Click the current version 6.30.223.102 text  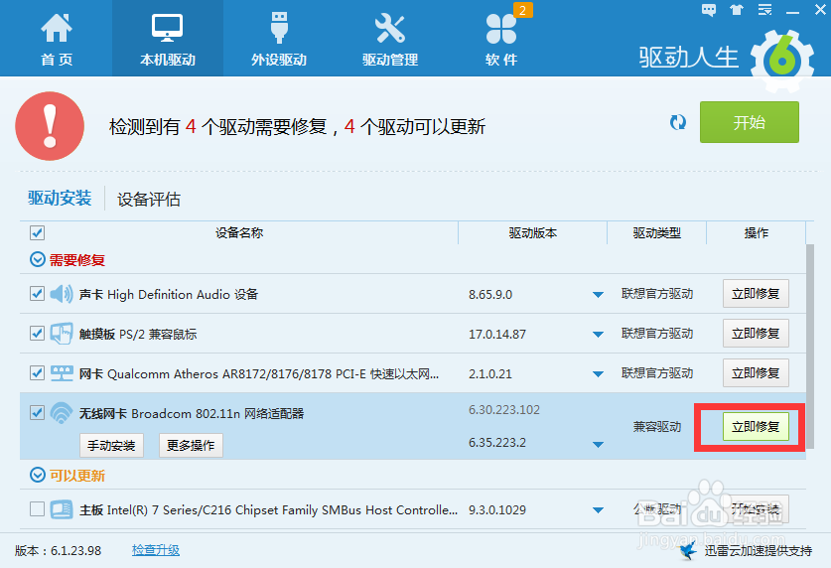(x=504, y=409)
